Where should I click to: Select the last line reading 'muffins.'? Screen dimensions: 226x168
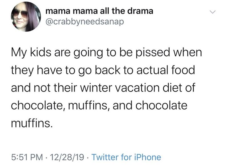point(31,123)
